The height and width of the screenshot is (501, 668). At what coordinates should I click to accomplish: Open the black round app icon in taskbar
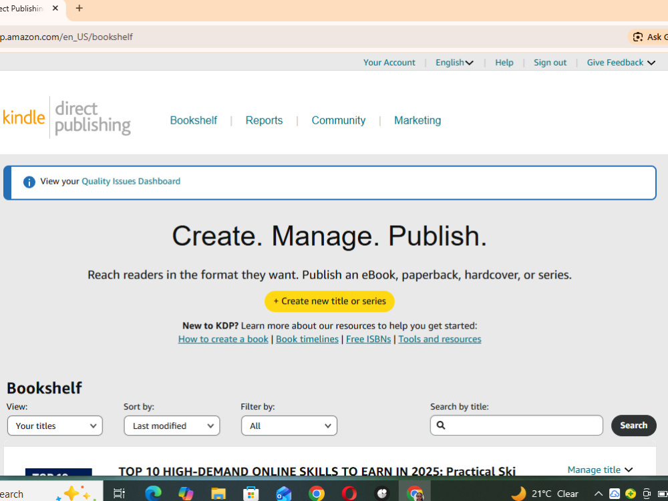[x=381, y=494]
